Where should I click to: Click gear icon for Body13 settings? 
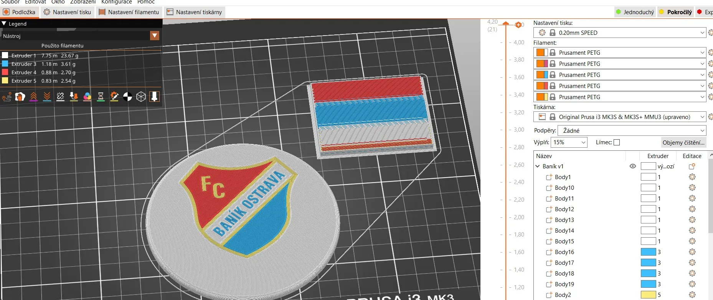692,220
